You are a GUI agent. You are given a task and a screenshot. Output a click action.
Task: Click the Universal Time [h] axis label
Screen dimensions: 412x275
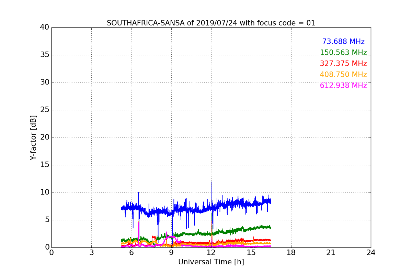(x=211, y=262)
